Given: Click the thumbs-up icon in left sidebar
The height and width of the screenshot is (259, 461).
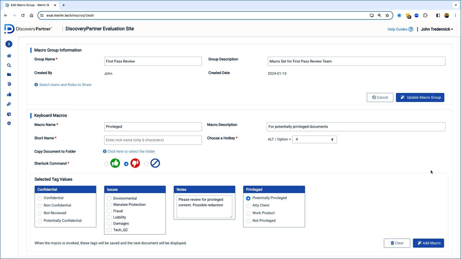Looking at the screenshot, I should [9, 94].
